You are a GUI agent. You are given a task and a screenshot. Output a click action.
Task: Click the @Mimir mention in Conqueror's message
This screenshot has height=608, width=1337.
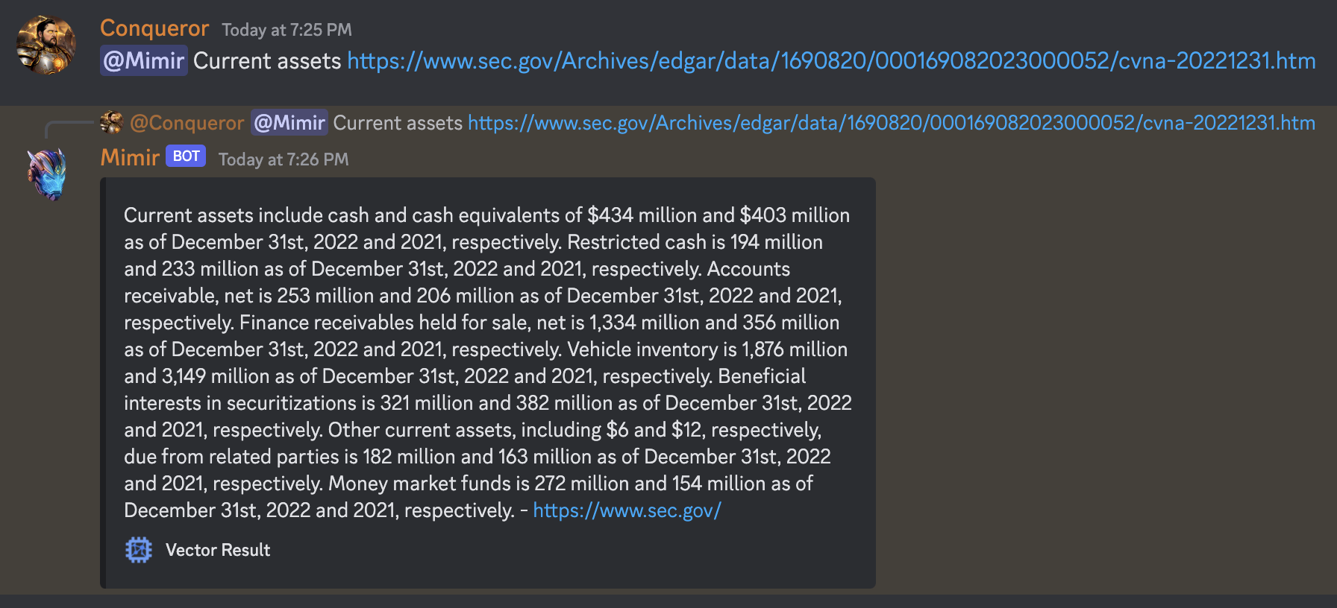pyautogui.click(x=144, y=60)
